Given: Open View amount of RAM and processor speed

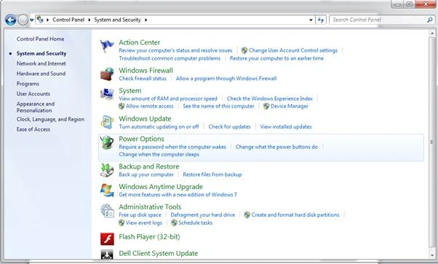Looking at the screenshot, I should tap(168, 99).
